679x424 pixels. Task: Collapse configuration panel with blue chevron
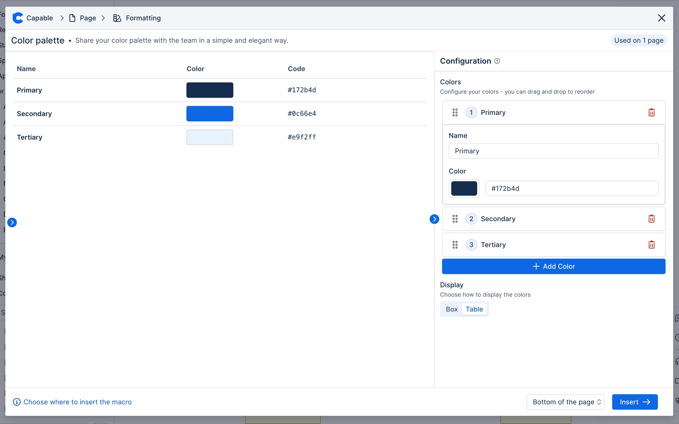[x=434, y=219]
